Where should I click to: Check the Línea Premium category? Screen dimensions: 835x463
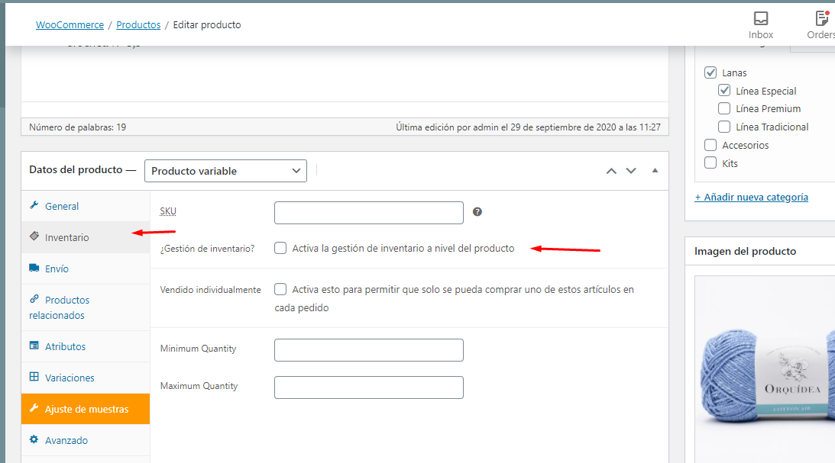point(724,109)
